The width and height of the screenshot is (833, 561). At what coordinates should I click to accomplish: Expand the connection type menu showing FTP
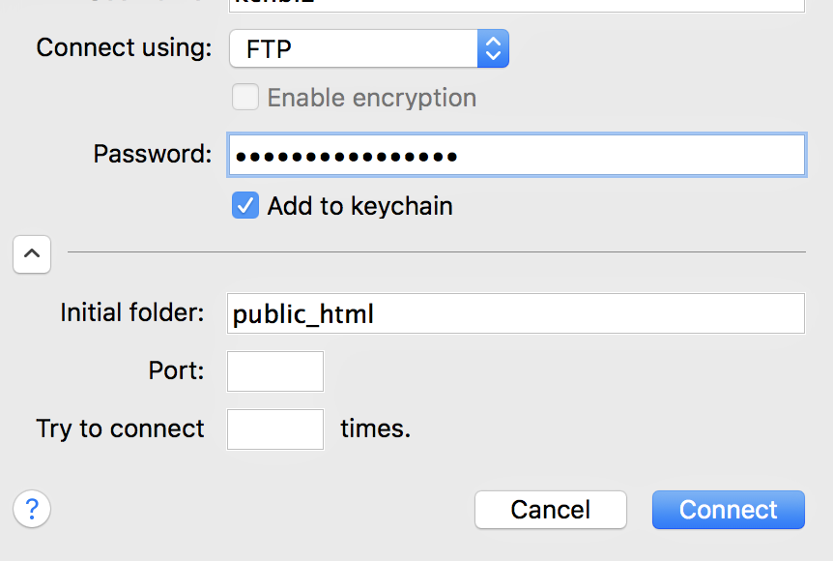[369, 46]
